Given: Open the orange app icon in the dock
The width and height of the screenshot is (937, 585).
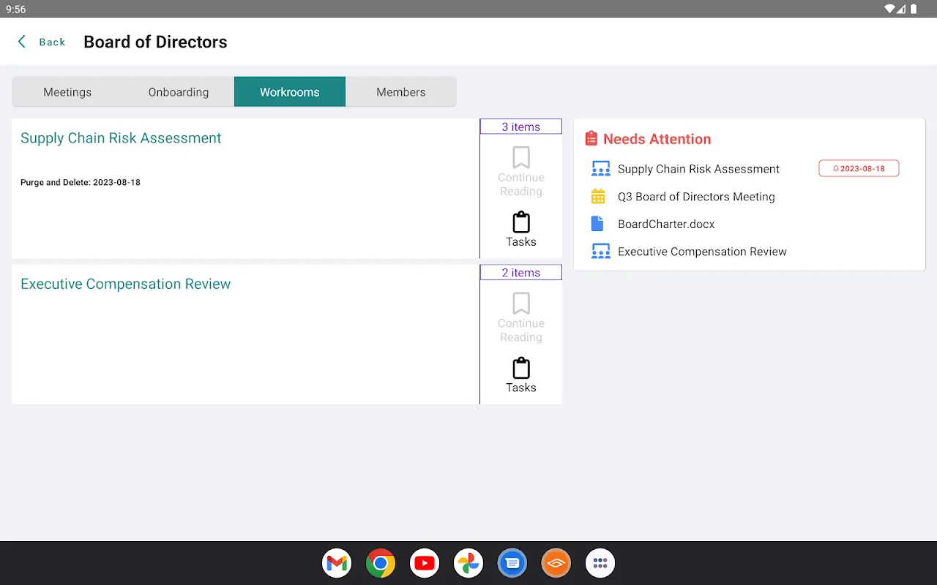Looking at the screenshot, I should click(556, 563).
